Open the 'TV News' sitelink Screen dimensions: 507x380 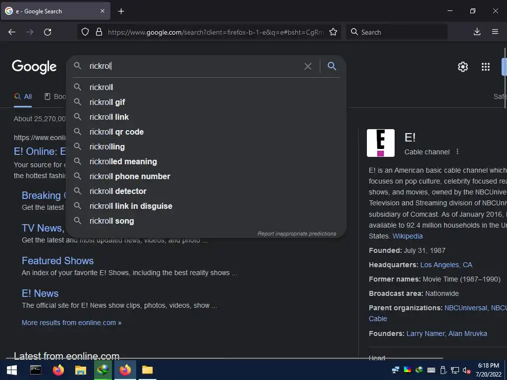point(43,228)
